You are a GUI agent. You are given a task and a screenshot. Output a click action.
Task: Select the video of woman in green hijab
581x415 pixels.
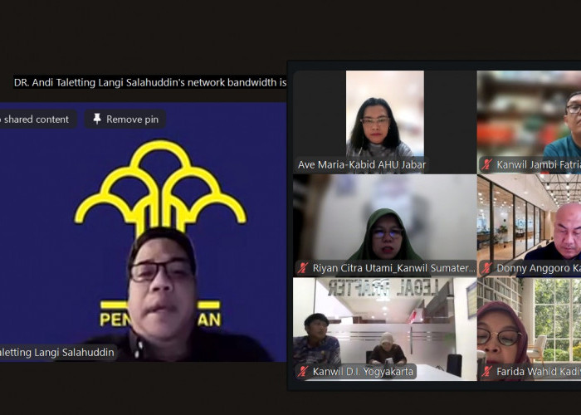384,226
